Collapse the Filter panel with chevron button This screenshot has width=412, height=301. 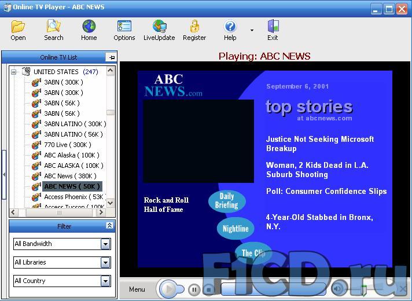point(109,225)
